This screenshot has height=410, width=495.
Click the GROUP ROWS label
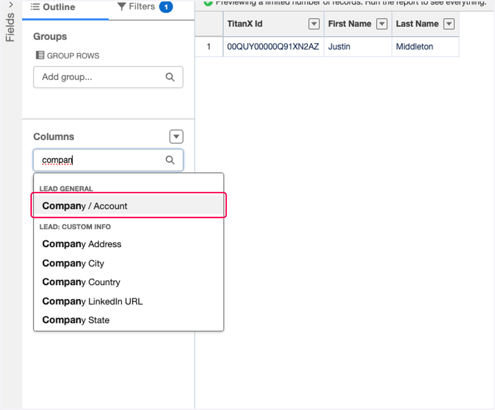pos(73,56)
